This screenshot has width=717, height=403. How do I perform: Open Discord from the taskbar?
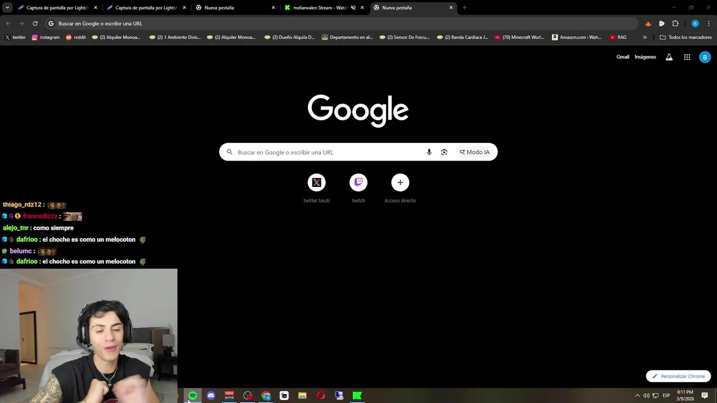[211, 396]
